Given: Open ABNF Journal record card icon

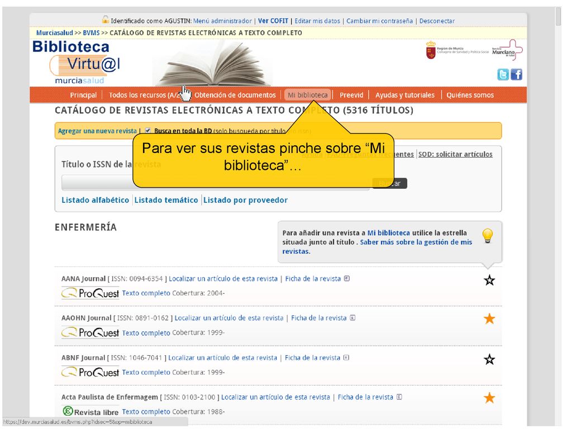Looking at the screenshot, I should tap(346, 357).
